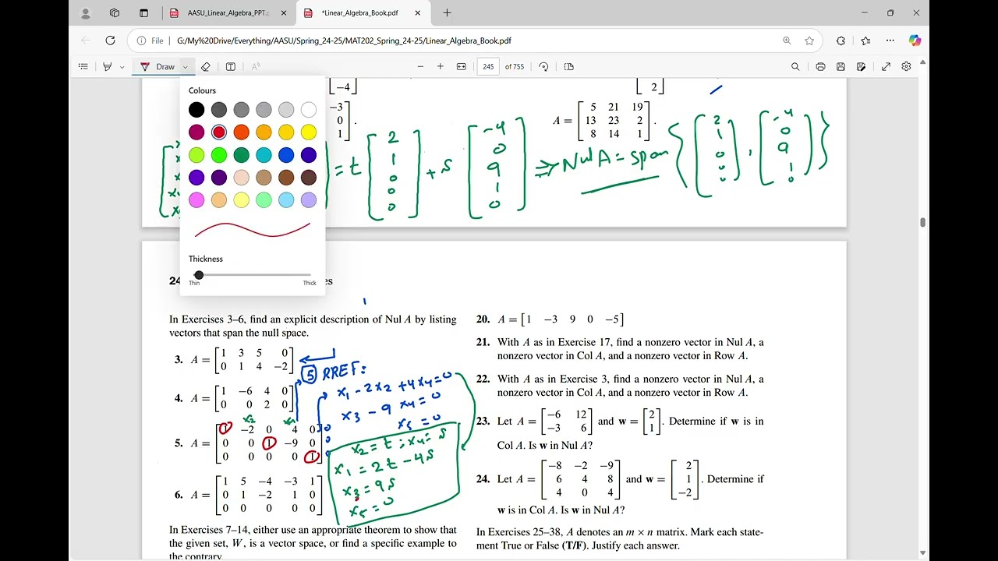Close the Linear_Algebra_Book.pdf tab
The image size is (998, 561).
coord(418,13)
